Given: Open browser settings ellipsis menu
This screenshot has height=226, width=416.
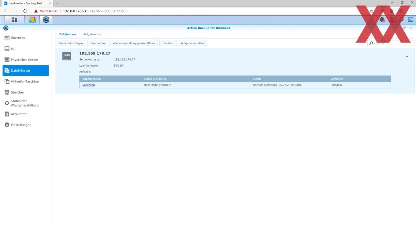Looking at the screenshot, I should (x=411, y=11).
